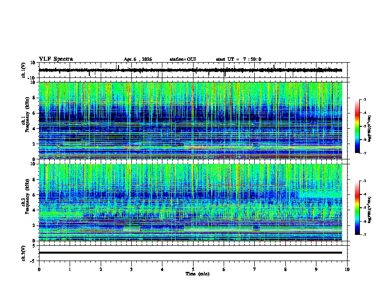Click the '9' tick on the time axis
391x302 pixels.
click(x=316, y=269)
